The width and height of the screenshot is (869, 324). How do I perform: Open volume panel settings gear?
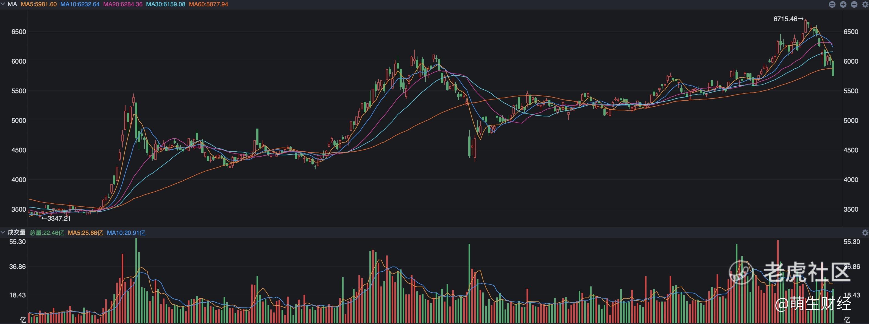click(865, 233)
